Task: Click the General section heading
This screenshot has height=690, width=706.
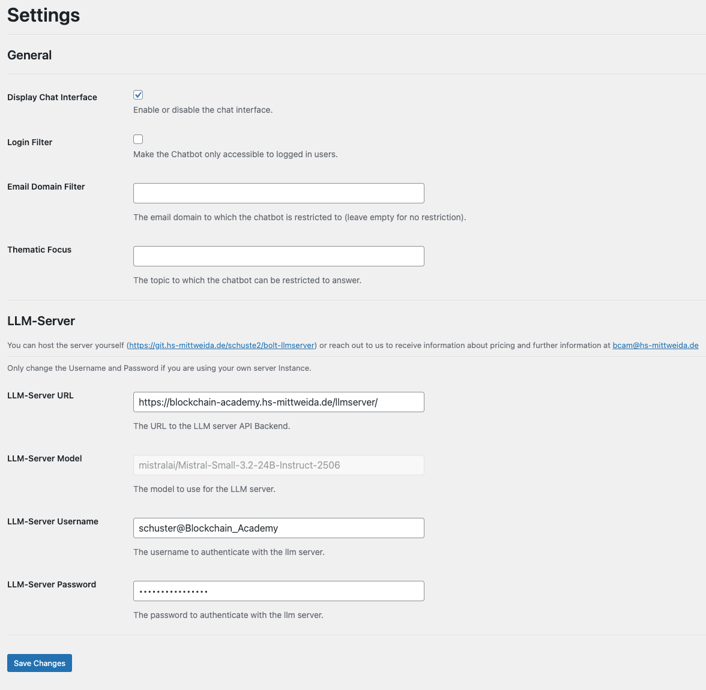Action: [29, 55]
